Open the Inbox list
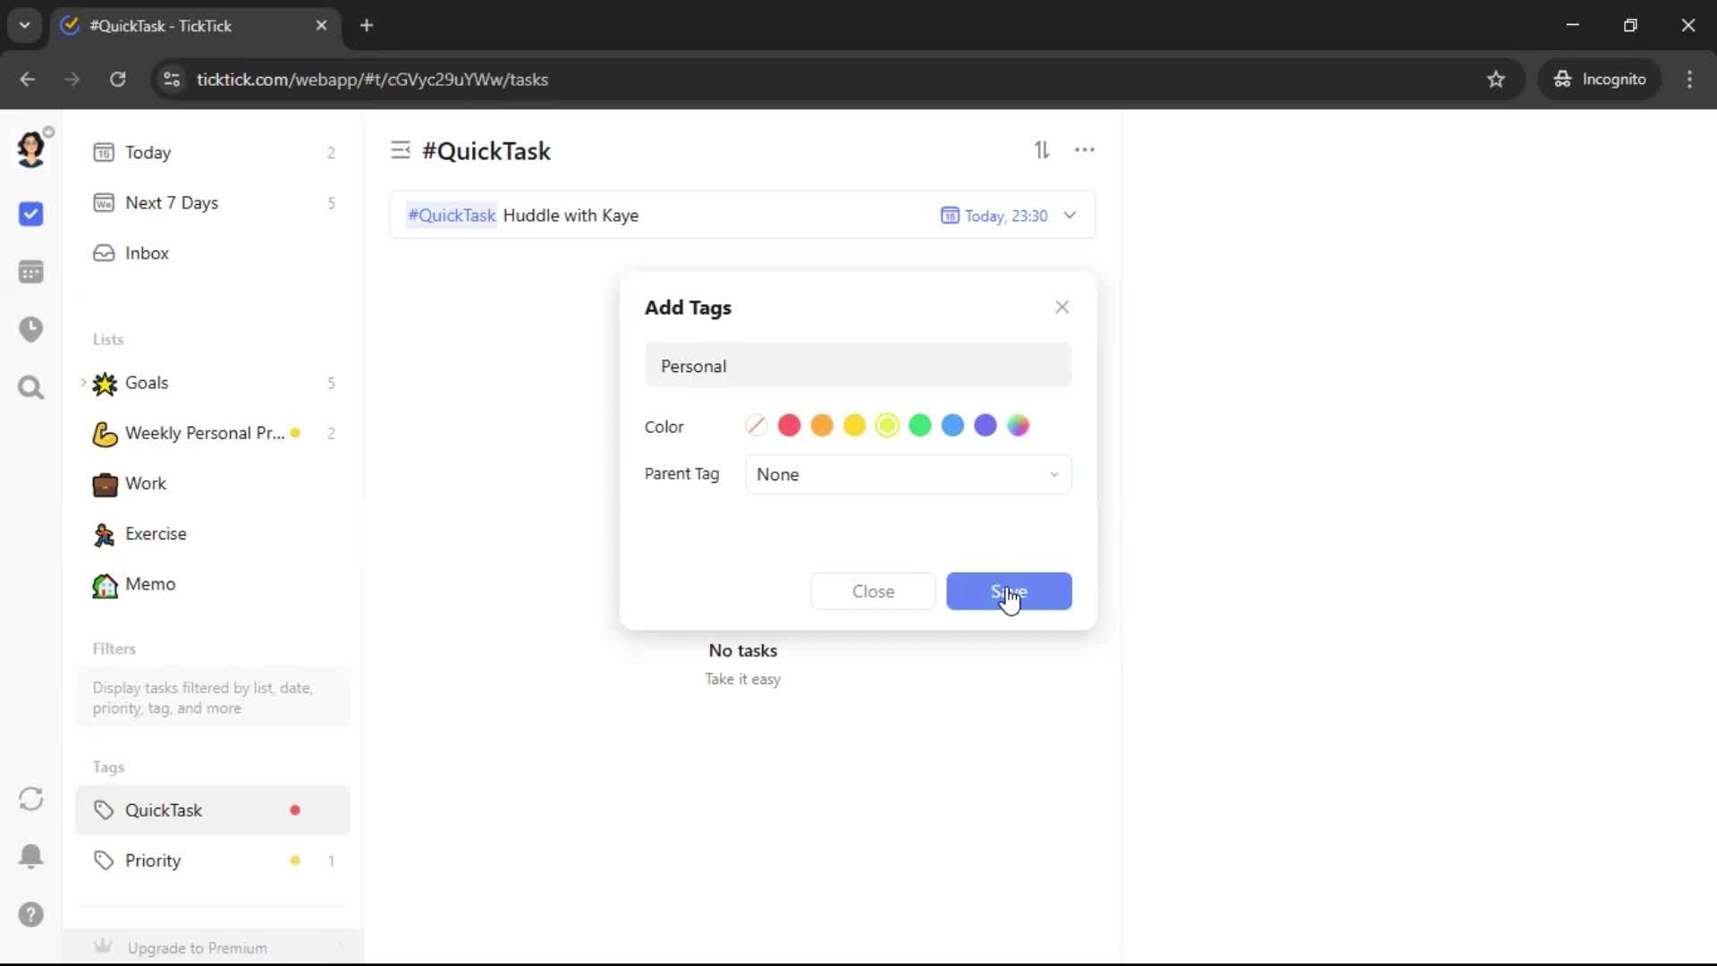The height and width of the screenshot is (966, 1717). [147, 253]
